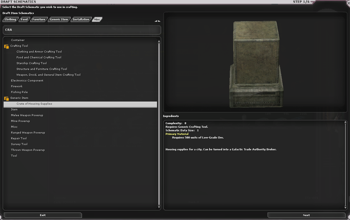The image size is (350, 220).
Task: Collapse the Generic Item folder icon
Action: (x=7, y=99)
